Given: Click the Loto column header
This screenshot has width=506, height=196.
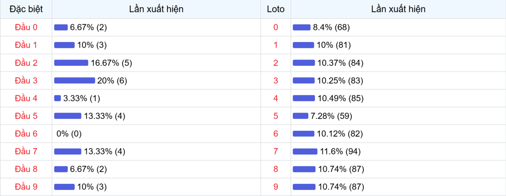Looking at the screenshot, I should [x=276, y=9].
